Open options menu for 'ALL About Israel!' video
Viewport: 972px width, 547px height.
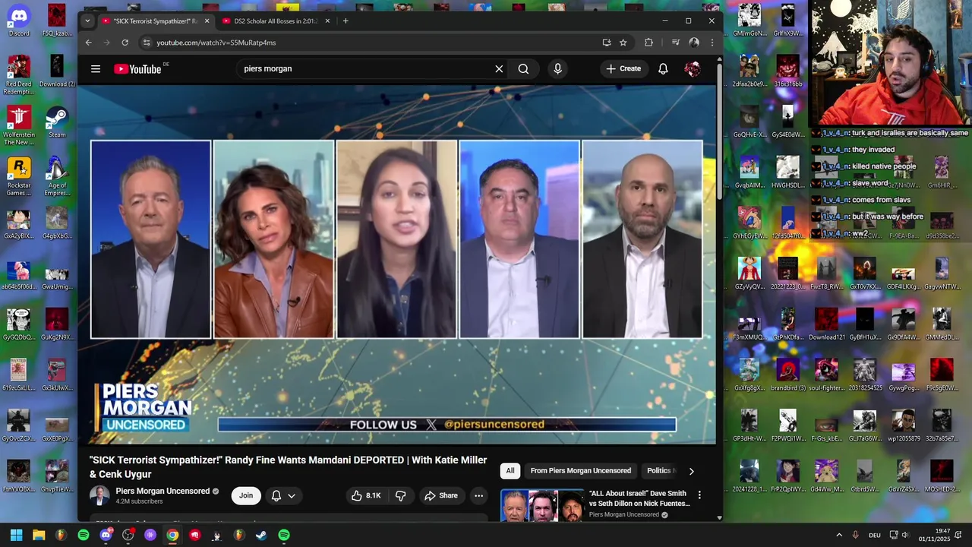(x=699, y=495)
